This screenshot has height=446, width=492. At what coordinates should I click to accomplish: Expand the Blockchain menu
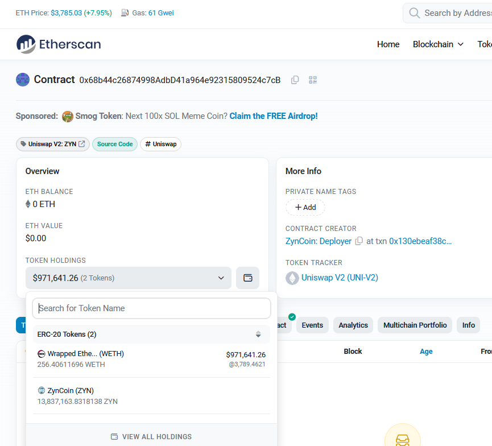[x=438, y=44]
